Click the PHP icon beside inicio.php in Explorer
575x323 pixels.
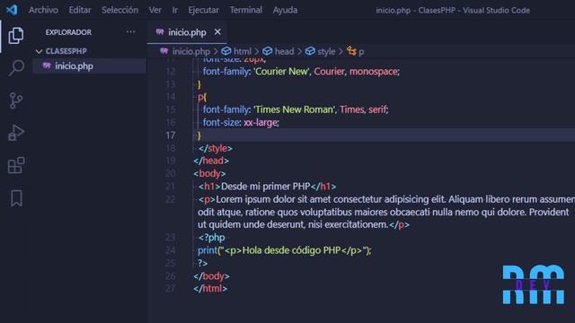[x=47, y=65]
